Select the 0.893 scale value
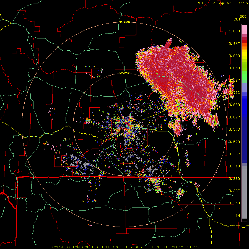 pyautogui.click(x=234, y=56)
